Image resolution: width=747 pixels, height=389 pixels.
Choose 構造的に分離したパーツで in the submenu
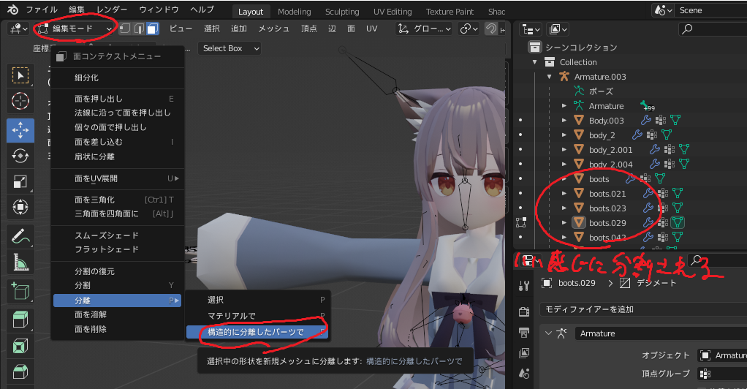(x=257, y=332)
